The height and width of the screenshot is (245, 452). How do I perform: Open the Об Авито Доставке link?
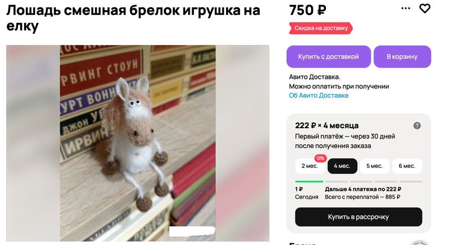click(319, 96)
